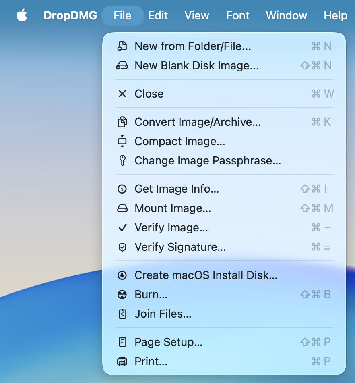Open the Help menu
Screen dimensions: 355x383
[335, 15]
